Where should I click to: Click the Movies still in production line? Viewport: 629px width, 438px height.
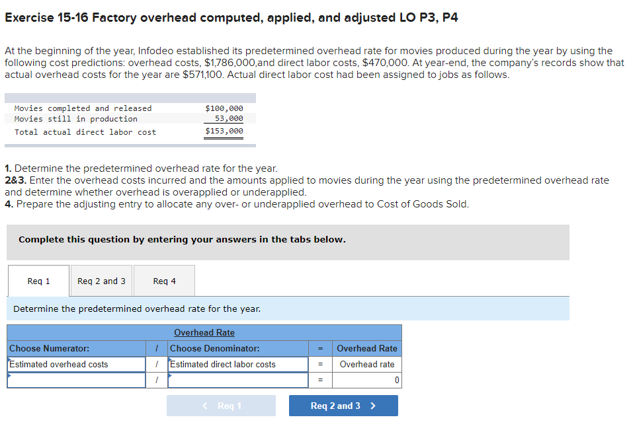click(69, 118)
